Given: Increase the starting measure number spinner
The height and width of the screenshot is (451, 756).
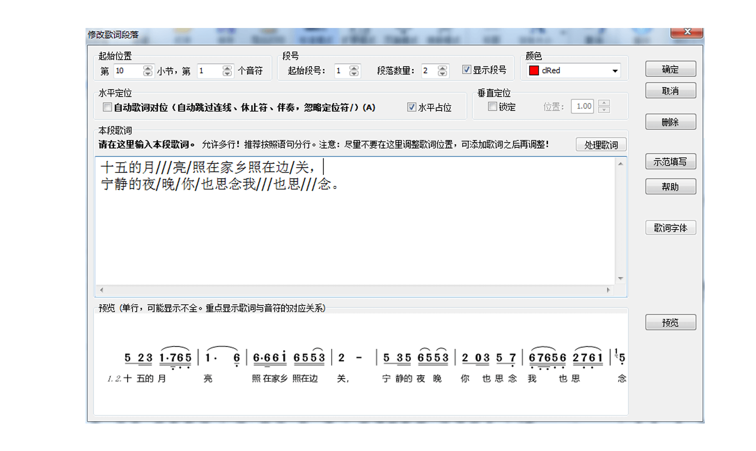Looking at the screenshot, I should pos(148,68).
